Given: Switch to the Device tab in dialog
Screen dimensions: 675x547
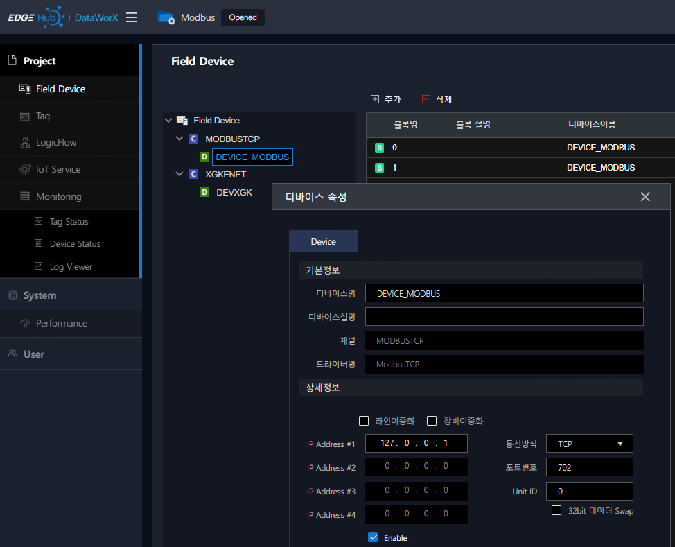Looking at the screenshot, I should coord(323,241).
